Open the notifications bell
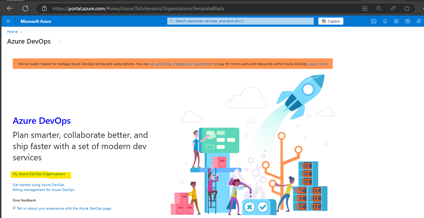The width and height of the screenshot is (424, 218). click(x=385, y=21)
